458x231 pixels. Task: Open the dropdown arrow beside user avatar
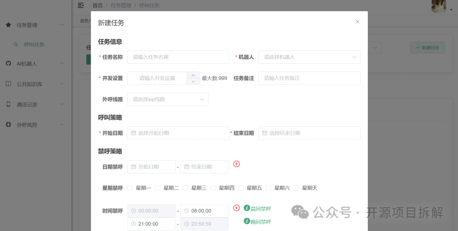pyautogui.click(x=452, y=9)
